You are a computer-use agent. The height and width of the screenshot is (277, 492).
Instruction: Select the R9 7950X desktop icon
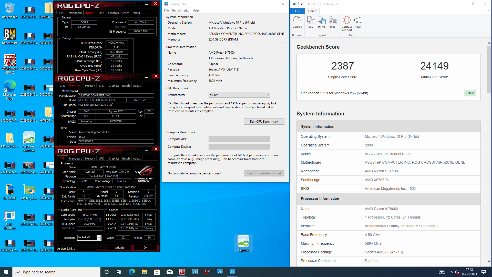pos(9,192)
